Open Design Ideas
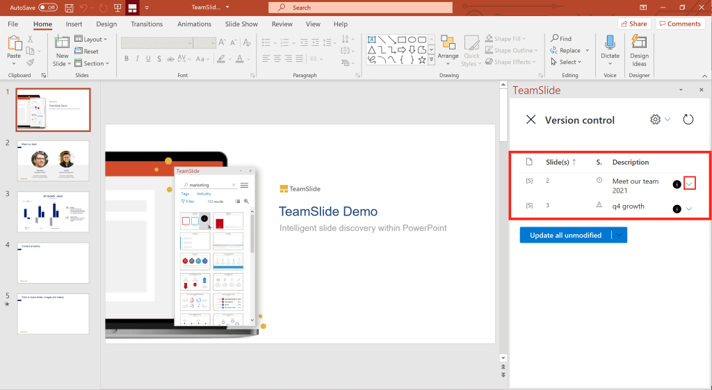This screenshot has height=390, width=712. pyautogui.click(x=639, y=50)
